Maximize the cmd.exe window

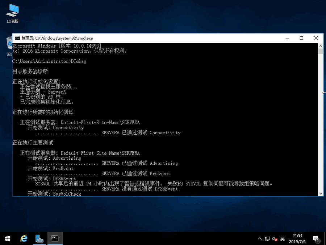click(301, 38)
